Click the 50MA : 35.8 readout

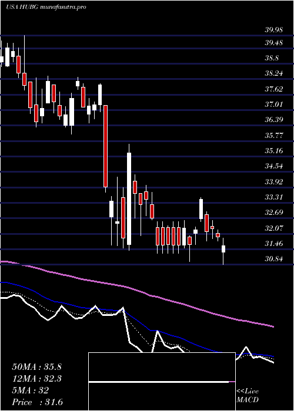[36, 367]
